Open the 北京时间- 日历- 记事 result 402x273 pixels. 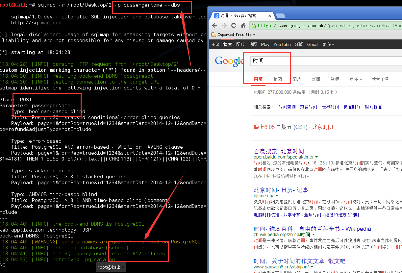281,190
